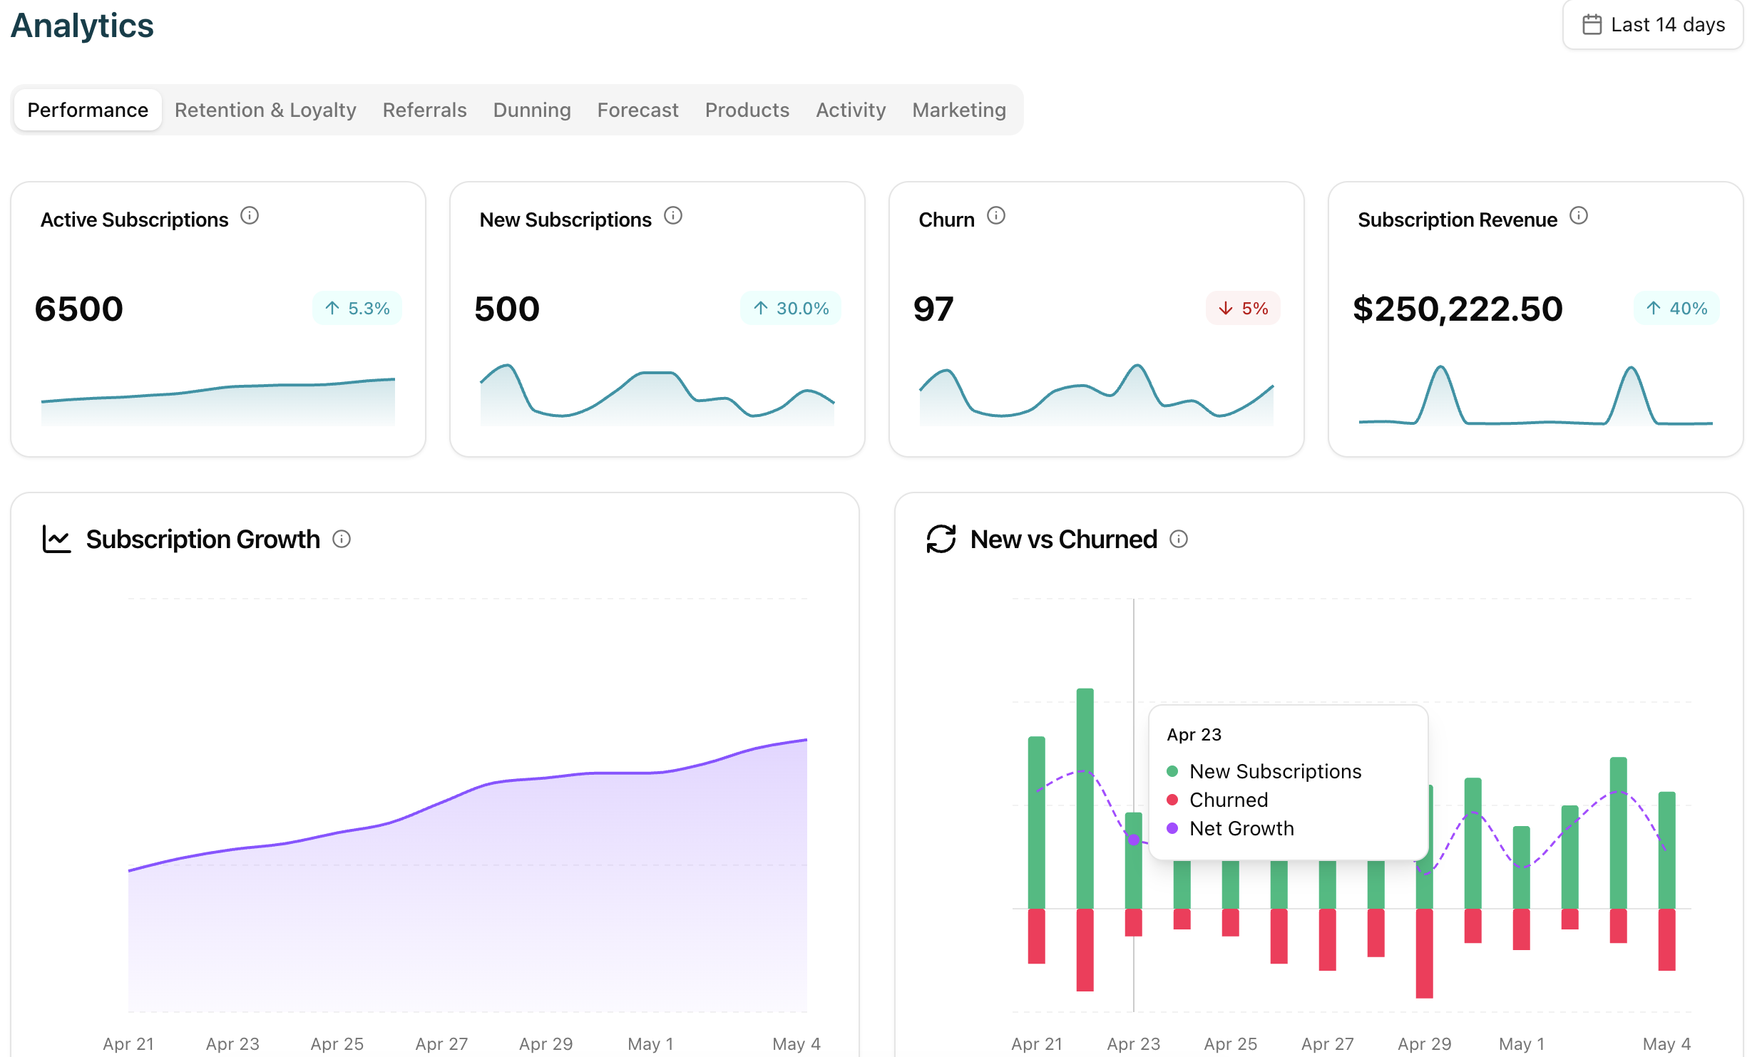Click info icon beside Subscription Growth title
Screen dimensions: 1762x1057
342,539
